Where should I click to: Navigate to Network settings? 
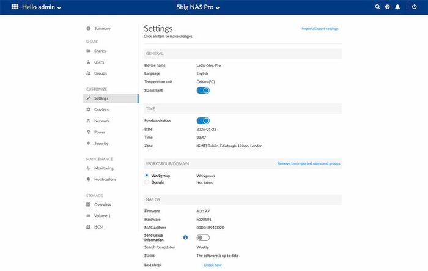point(102,121)
